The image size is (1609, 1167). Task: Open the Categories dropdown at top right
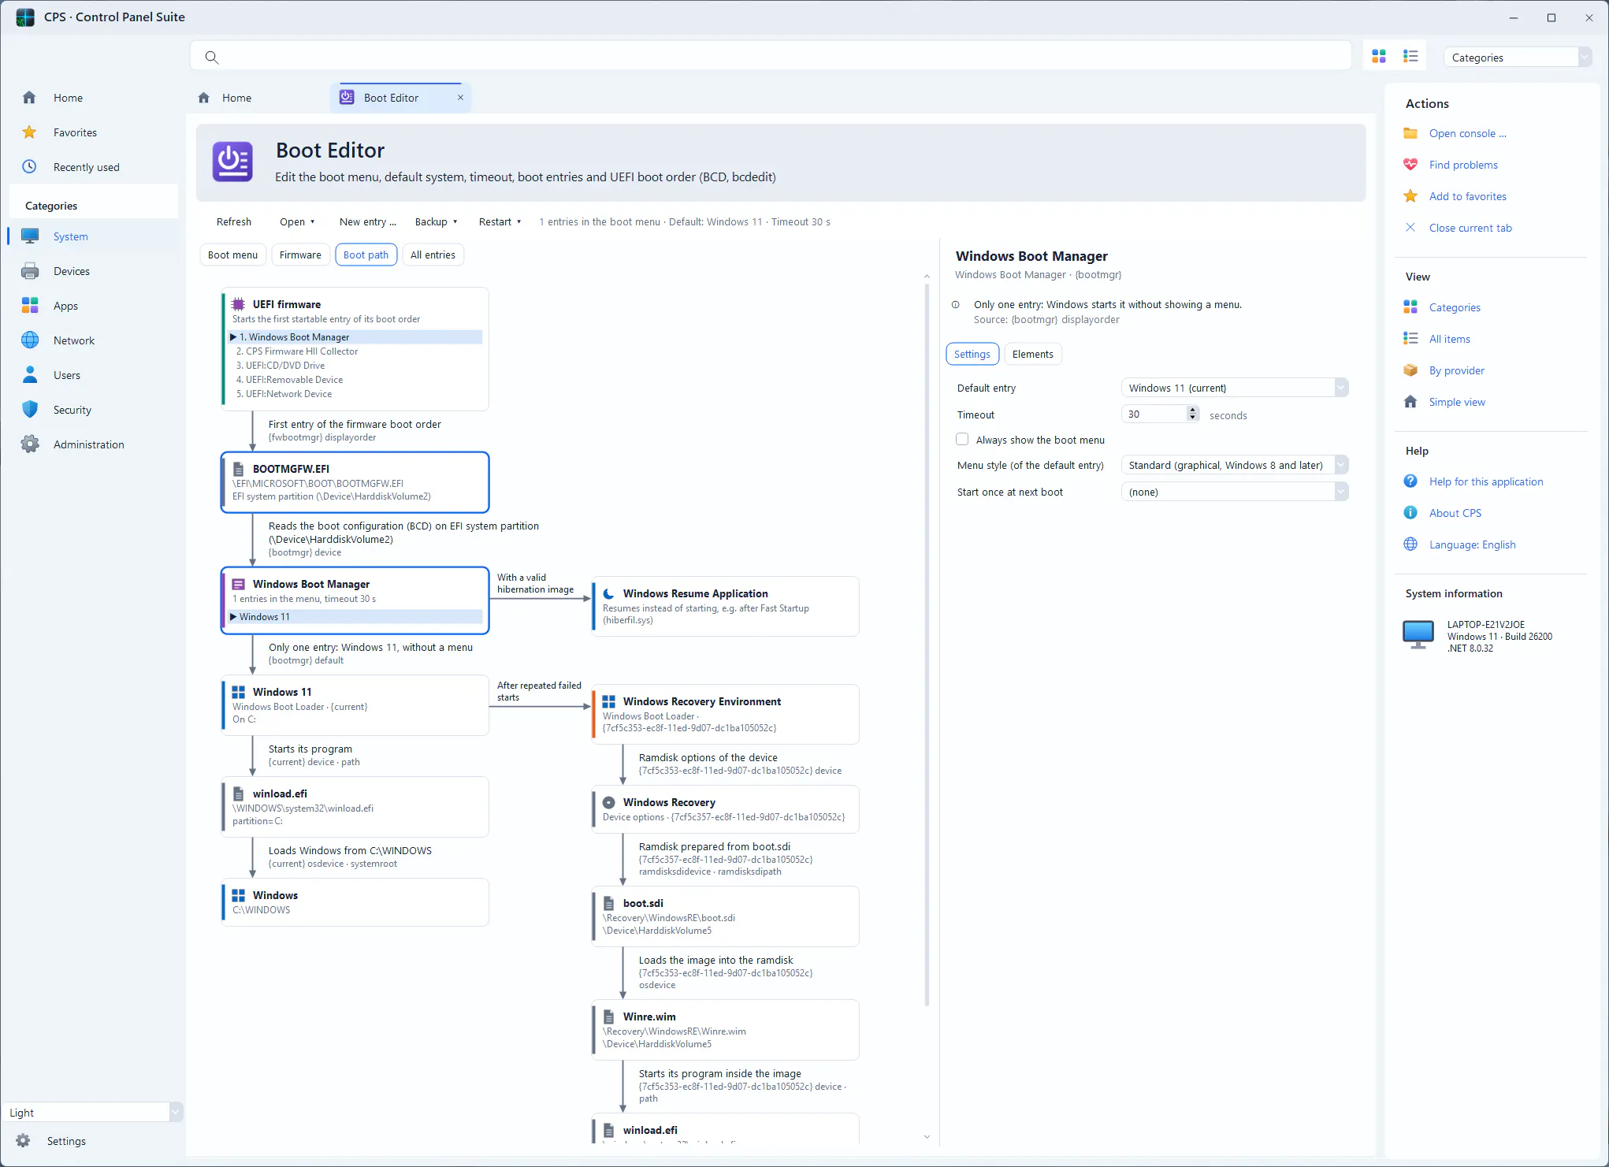(1518, 58)
